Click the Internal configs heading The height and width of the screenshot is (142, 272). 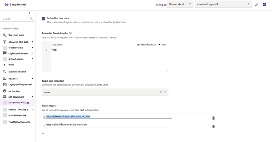click(11, 29)
